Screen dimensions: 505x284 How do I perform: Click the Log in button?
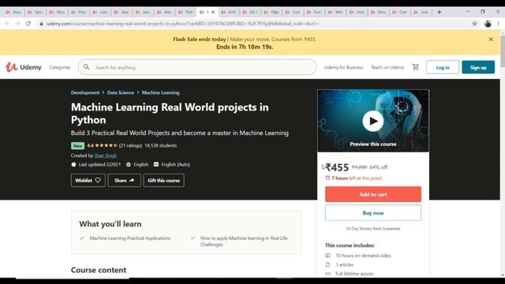tap(443, 67)
